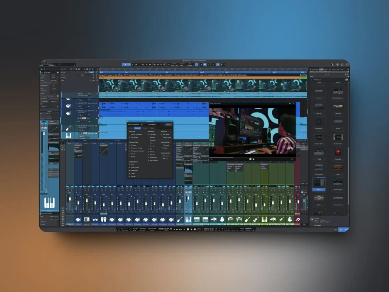The height and width of the screenshot is (292, 389).
Task: Select the Tone Generator effect thumbnail
Action: point(338,198)
